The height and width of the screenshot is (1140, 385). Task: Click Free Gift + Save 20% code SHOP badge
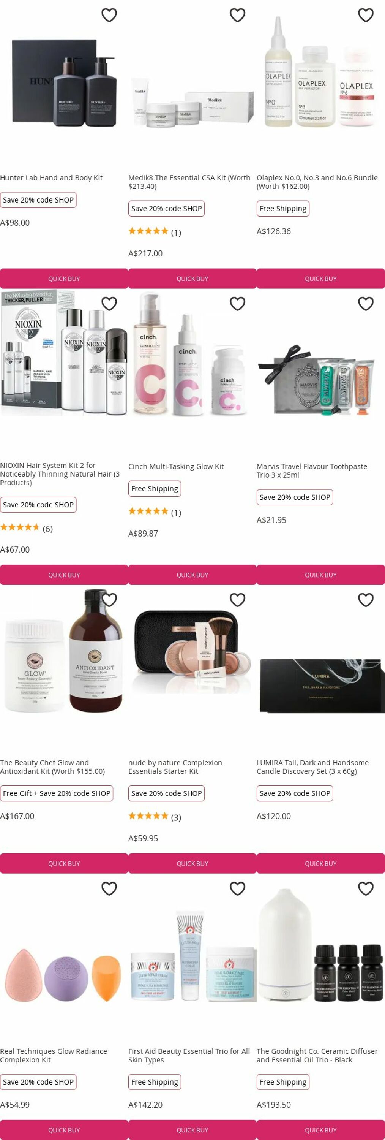(57, 793)
